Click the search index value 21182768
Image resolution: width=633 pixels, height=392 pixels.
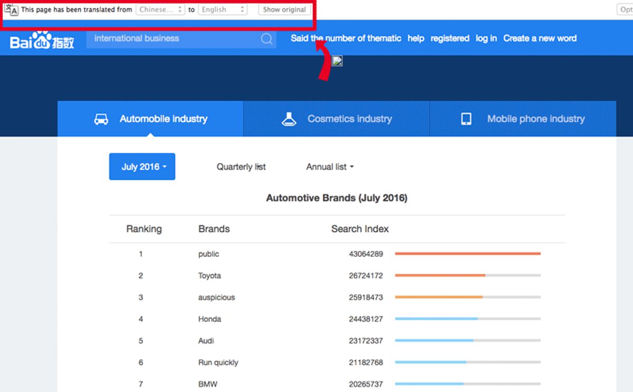coord(366,362)
